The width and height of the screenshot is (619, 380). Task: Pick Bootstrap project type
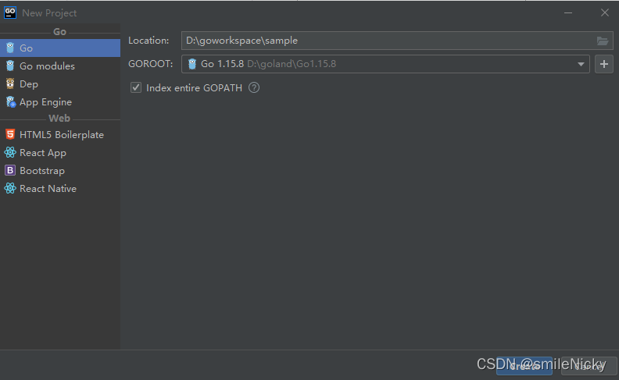60,171
